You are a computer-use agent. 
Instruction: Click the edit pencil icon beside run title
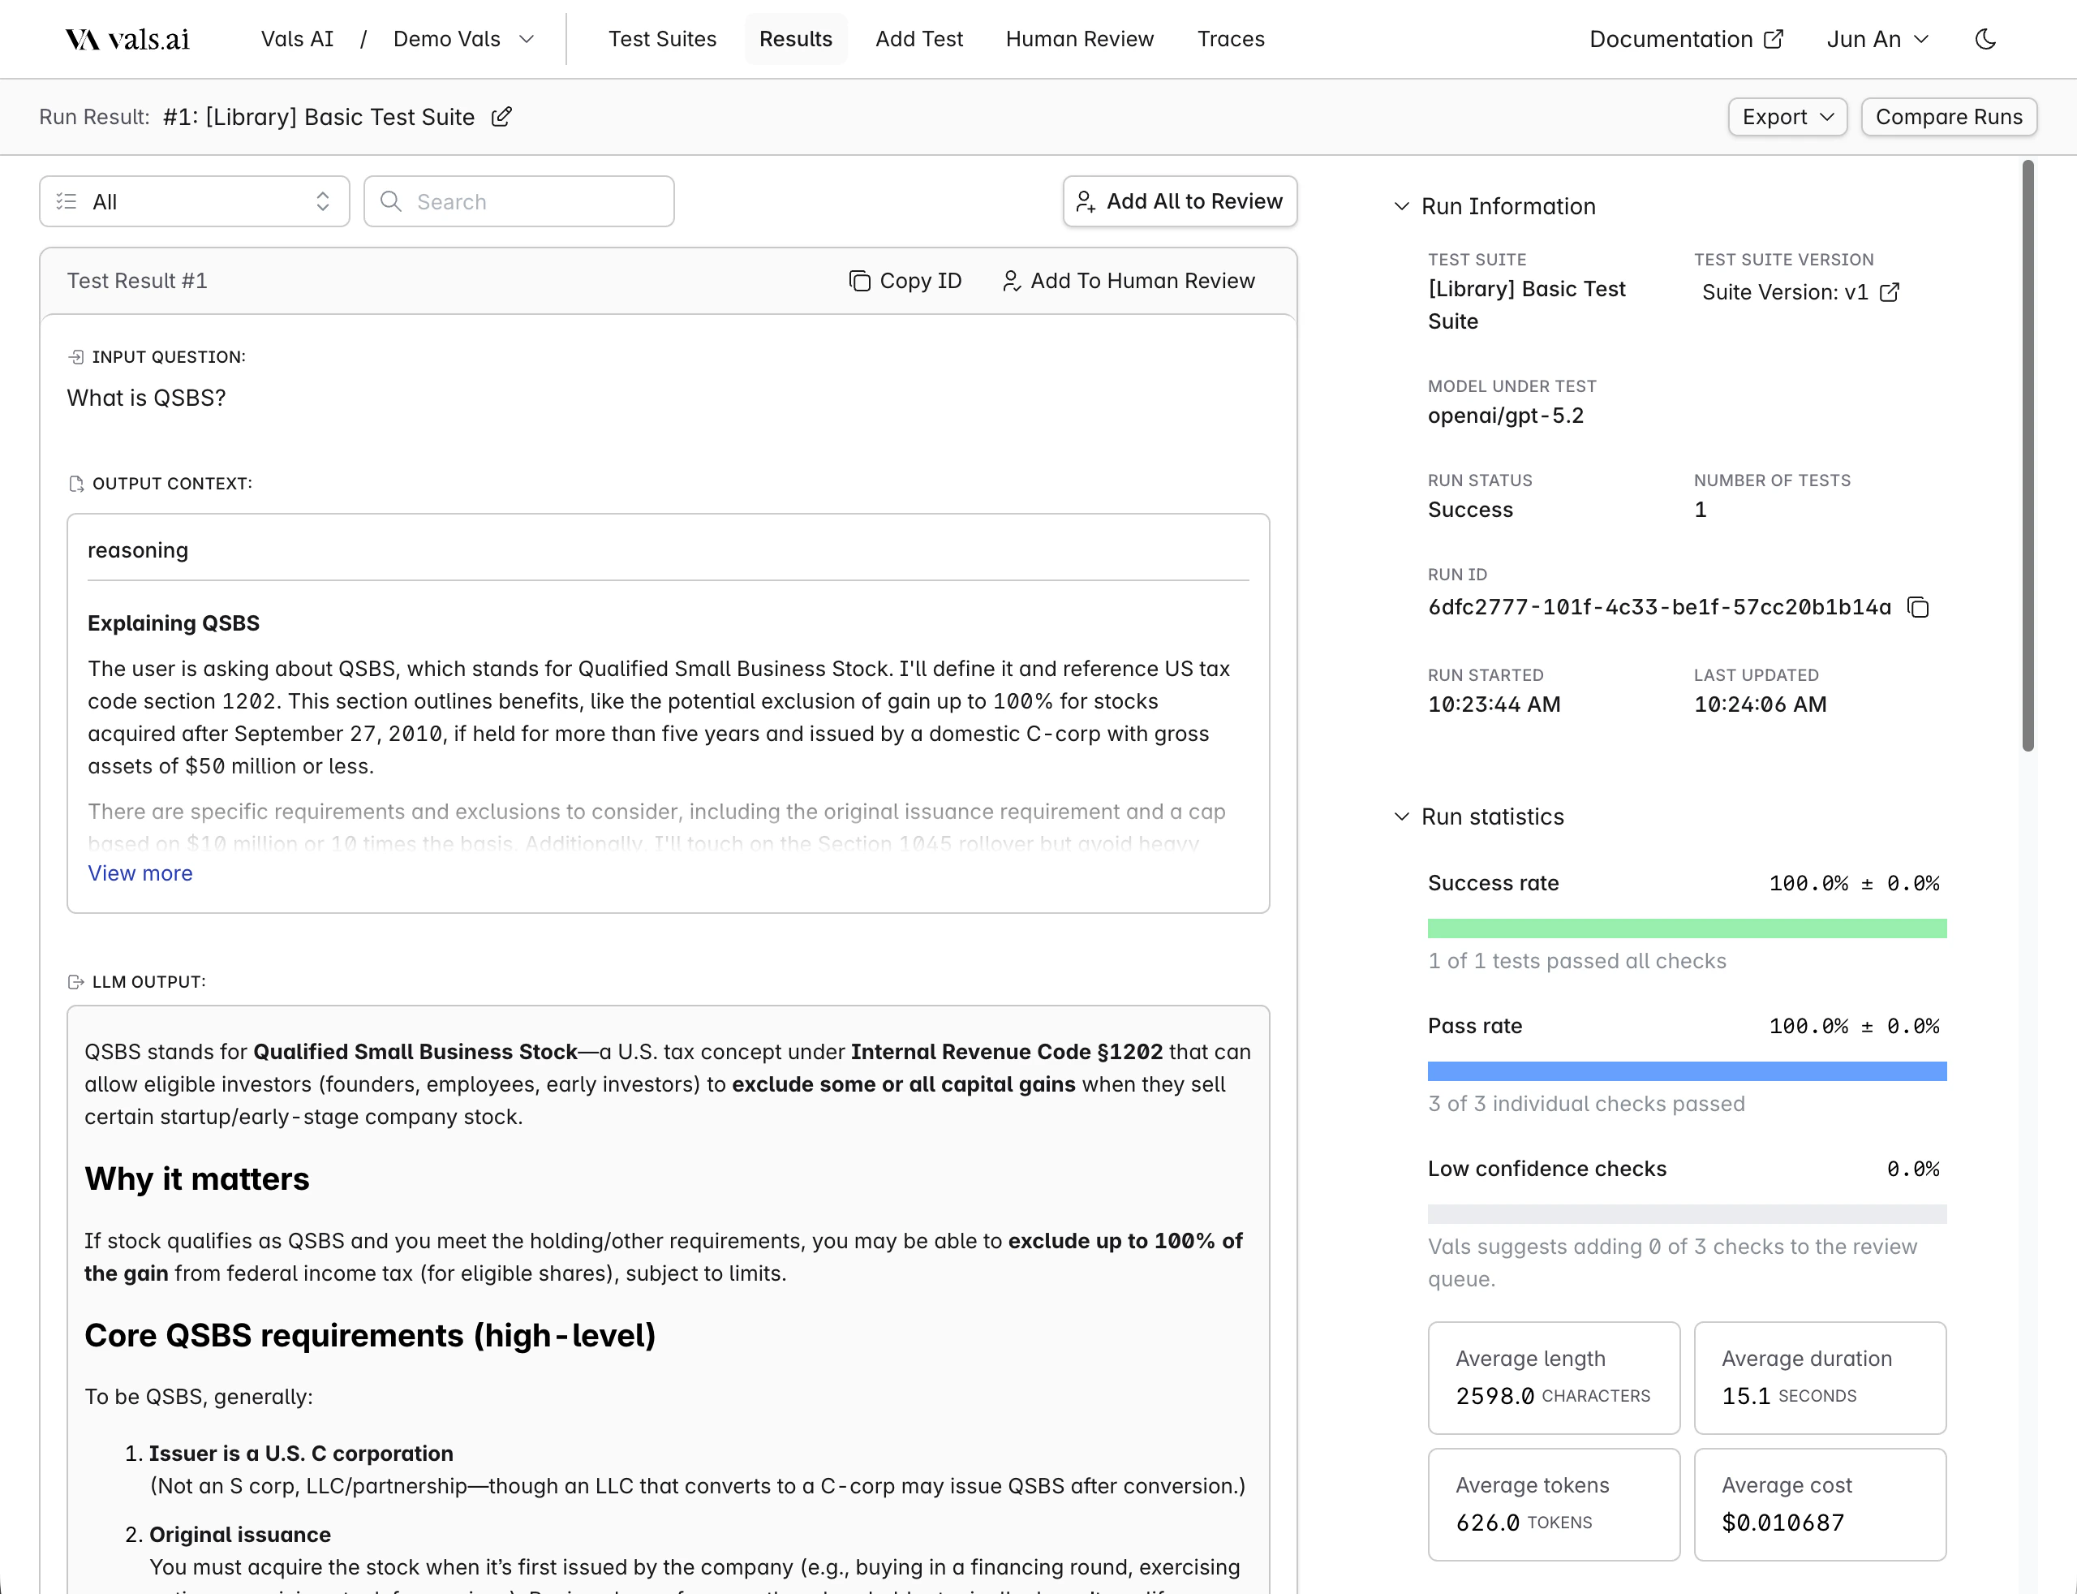[501, 117]
